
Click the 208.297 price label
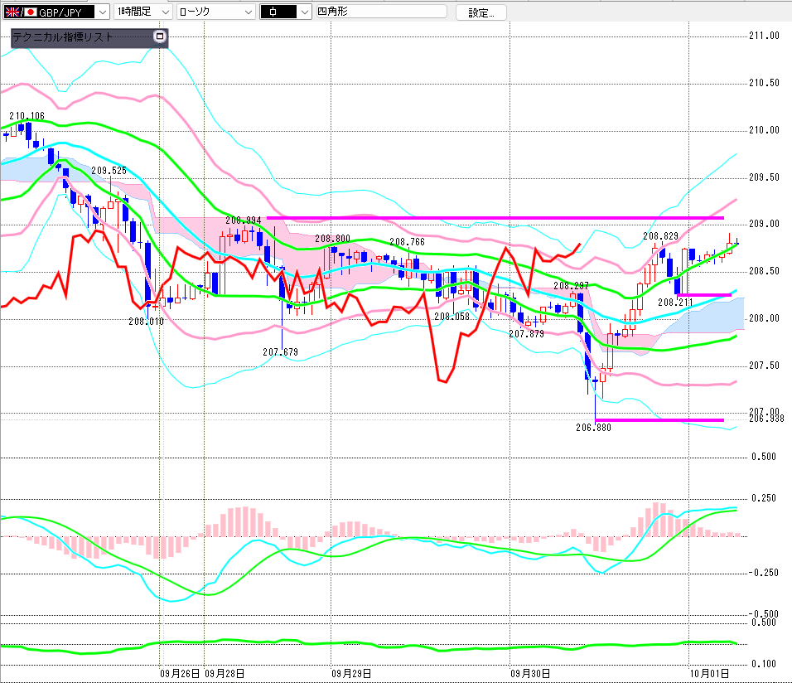[x=572, y=286]
